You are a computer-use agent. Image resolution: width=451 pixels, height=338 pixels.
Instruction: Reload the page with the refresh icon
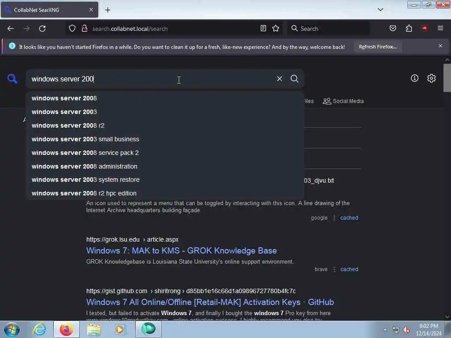click(42, 29)
